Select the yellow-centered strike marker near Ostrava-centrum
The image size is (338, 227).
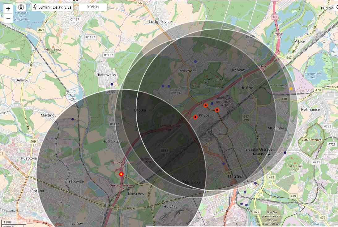tap(121, 174)
